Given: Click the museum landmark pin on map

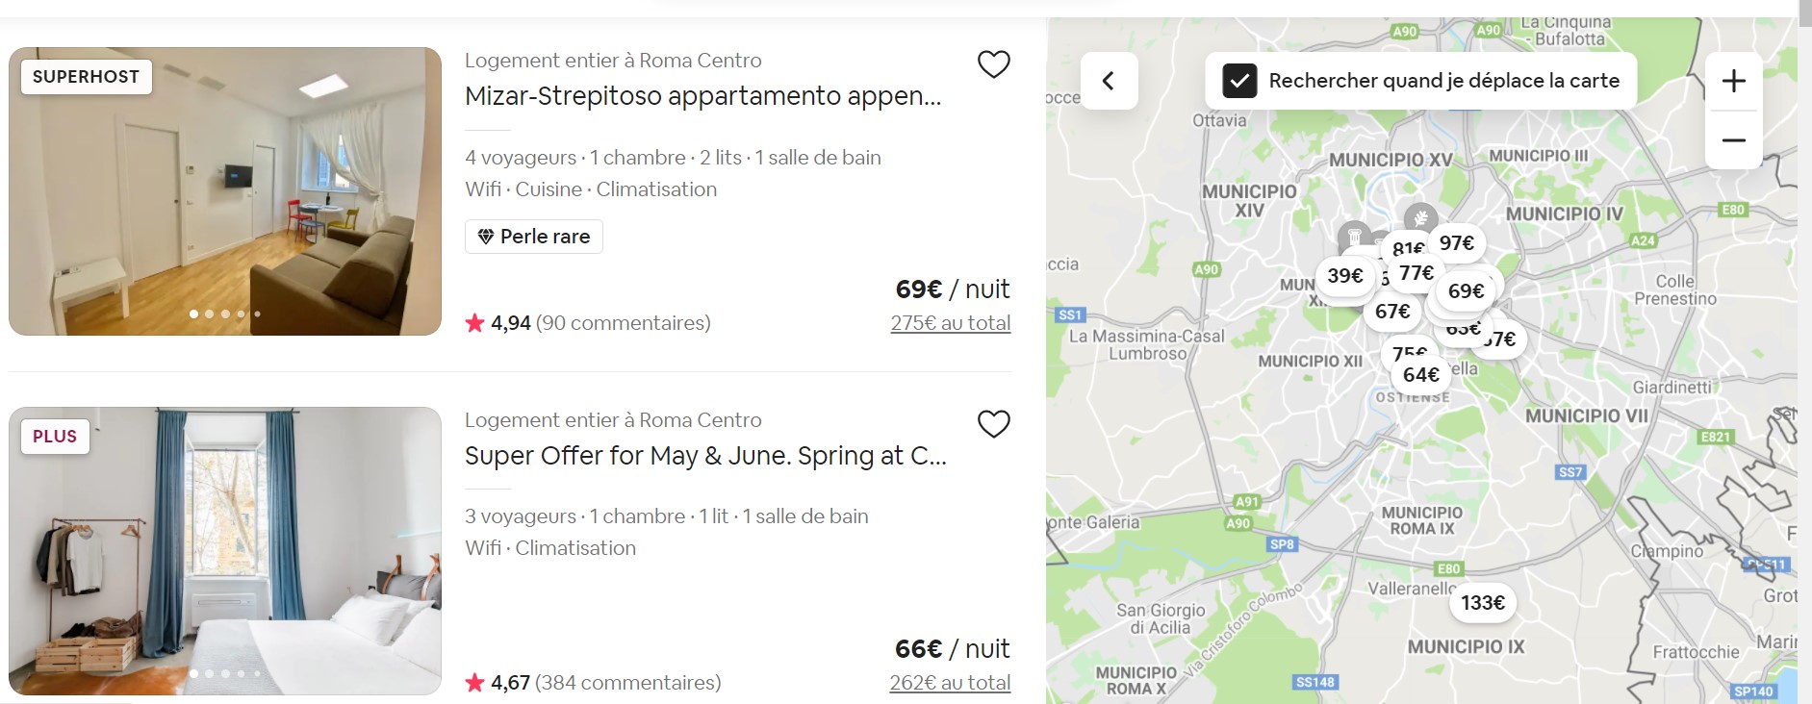Looking at the screenshot, I should 1353,234.
